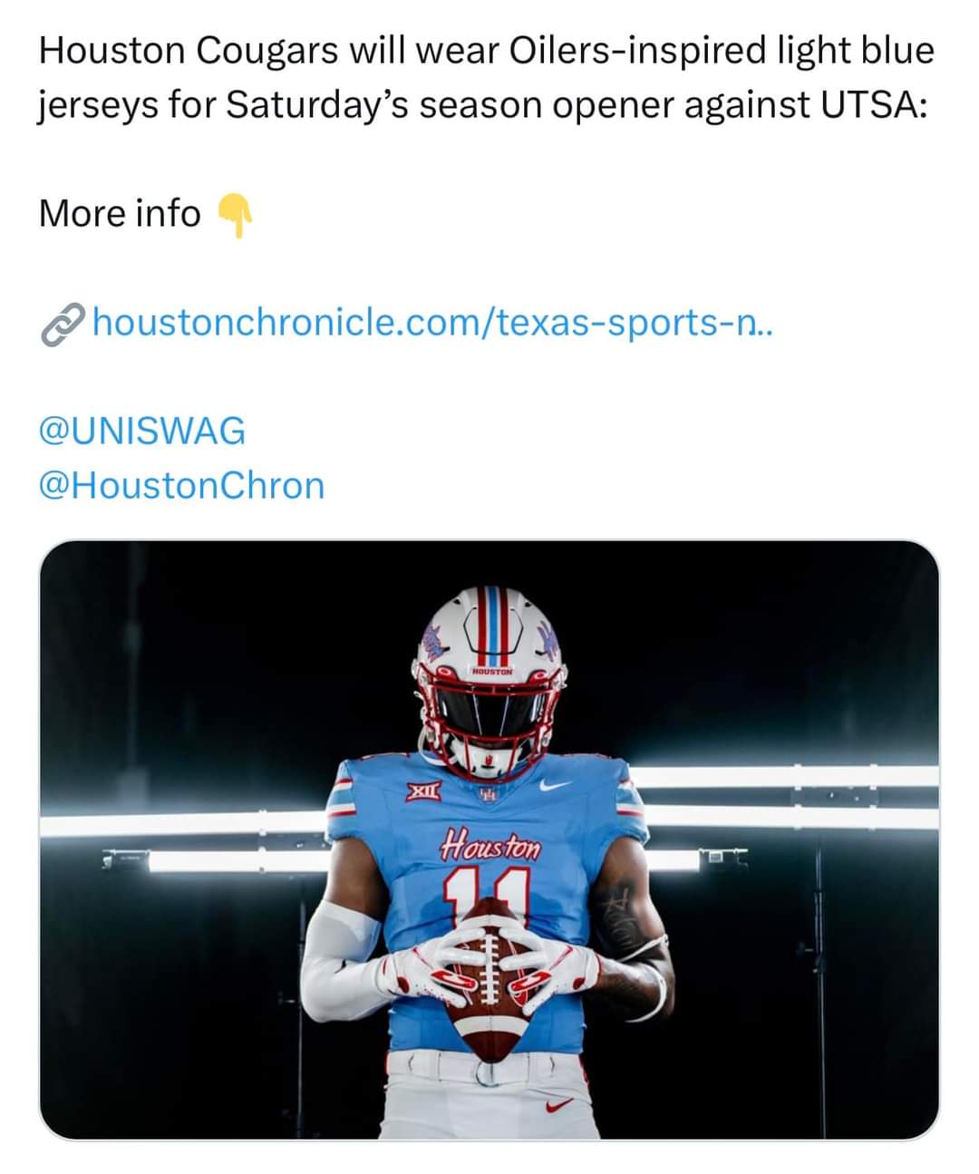The width and height of the screenshot is (979, 1174).
Task: Click the chain link icon before URL
Action: [x=63, y=325]
